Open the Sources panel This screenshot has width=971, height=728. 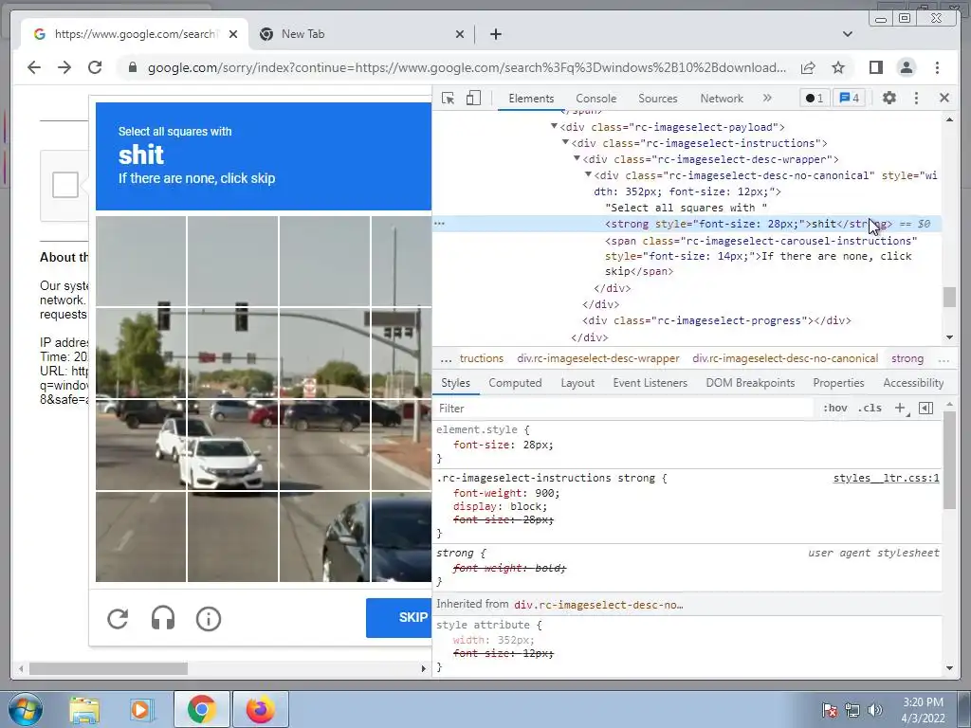click(658, 99)
